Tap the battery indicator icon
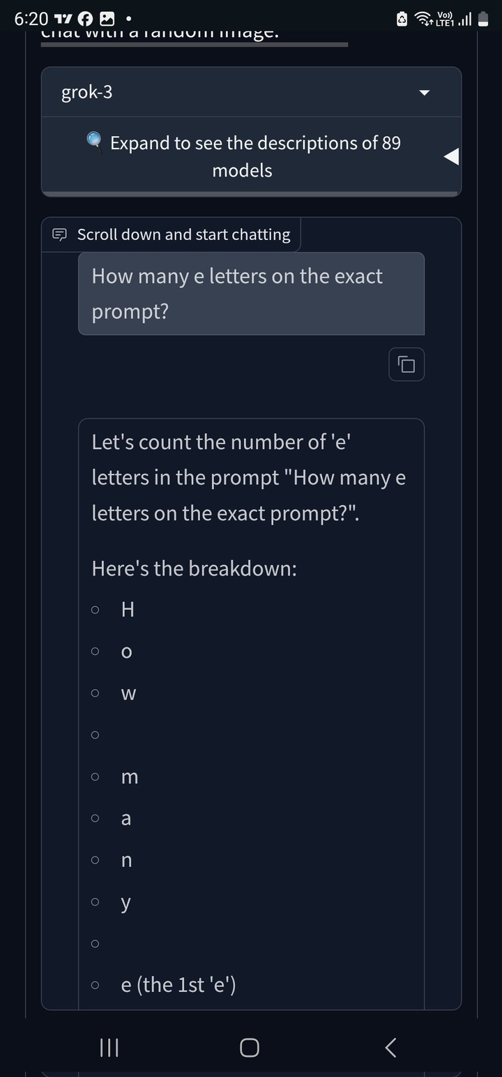The height and width of the screenshot is (1077, 502). 483,20
